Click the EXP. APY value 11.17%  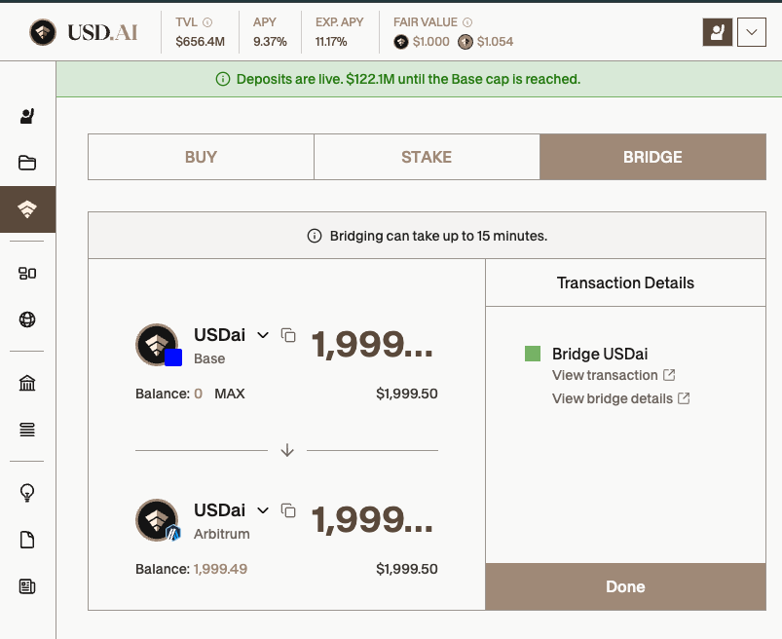(x=331, y=42)
